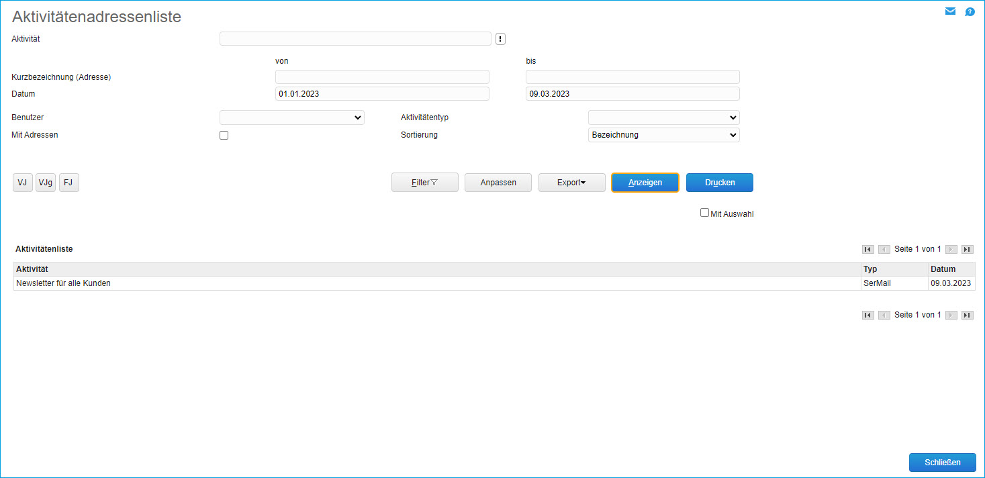Click the Datum von field with 01.01.2023

[x=381, y=94]
